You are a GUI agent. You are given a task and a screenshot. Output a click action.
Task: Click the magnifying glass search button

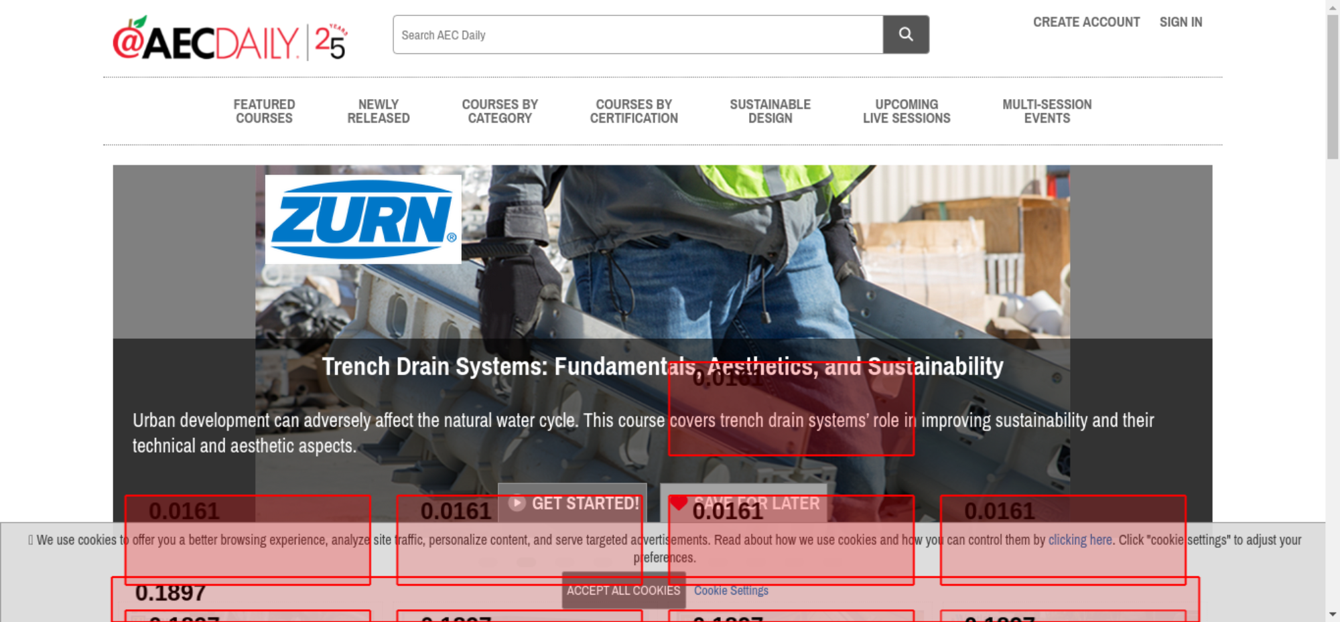(905, 34)
